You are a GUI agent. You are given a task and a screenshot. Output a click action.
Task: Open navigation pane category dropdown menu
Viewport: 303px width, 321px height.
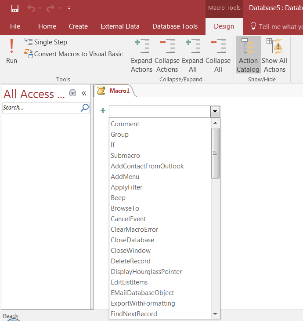pyautogui.click(x=72, y=93)
